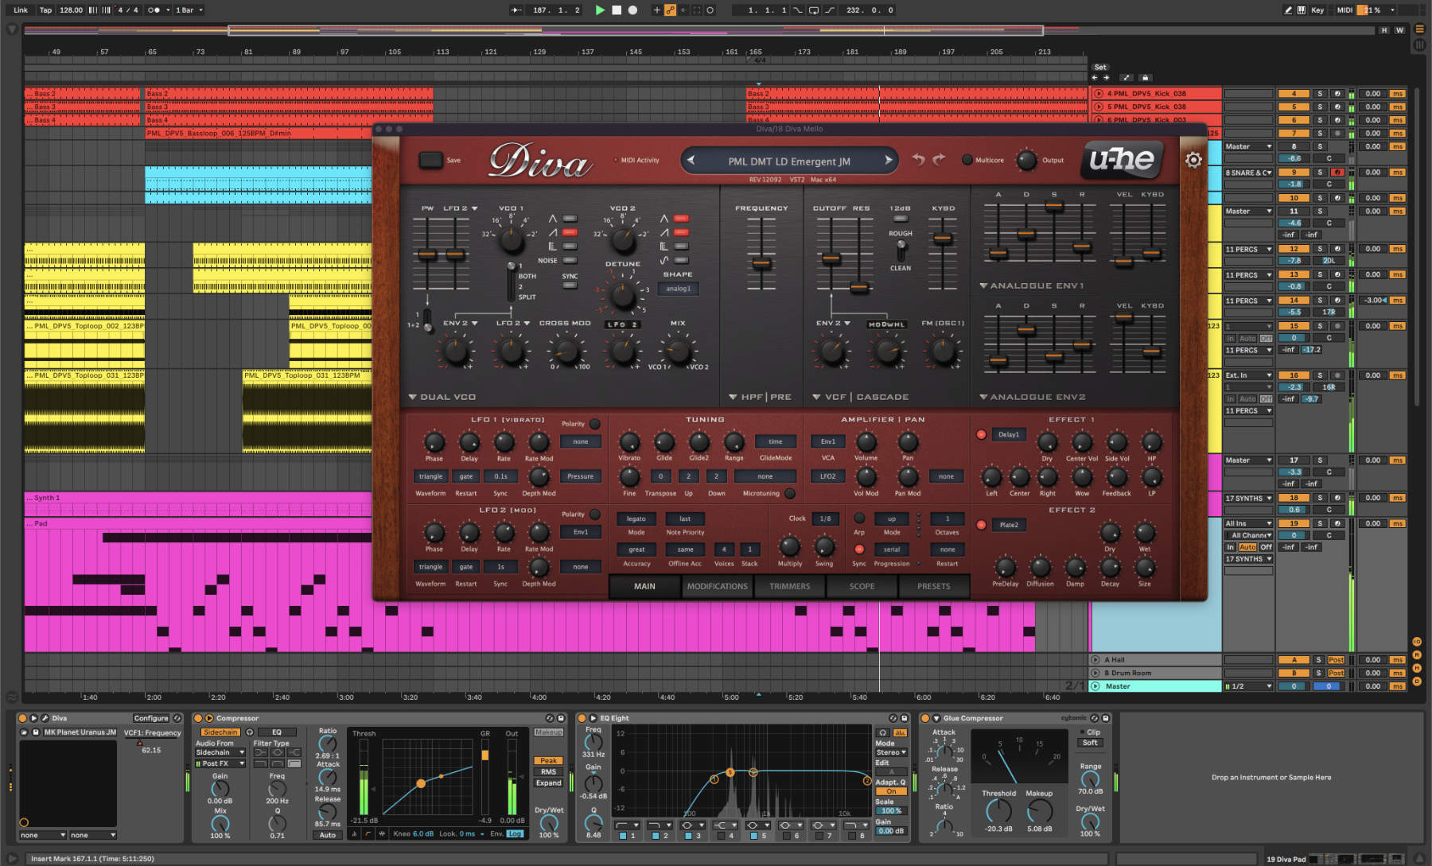Hot-swap the Compressor preset icon
Screen dimensions: 1432x866
point(551,718)
